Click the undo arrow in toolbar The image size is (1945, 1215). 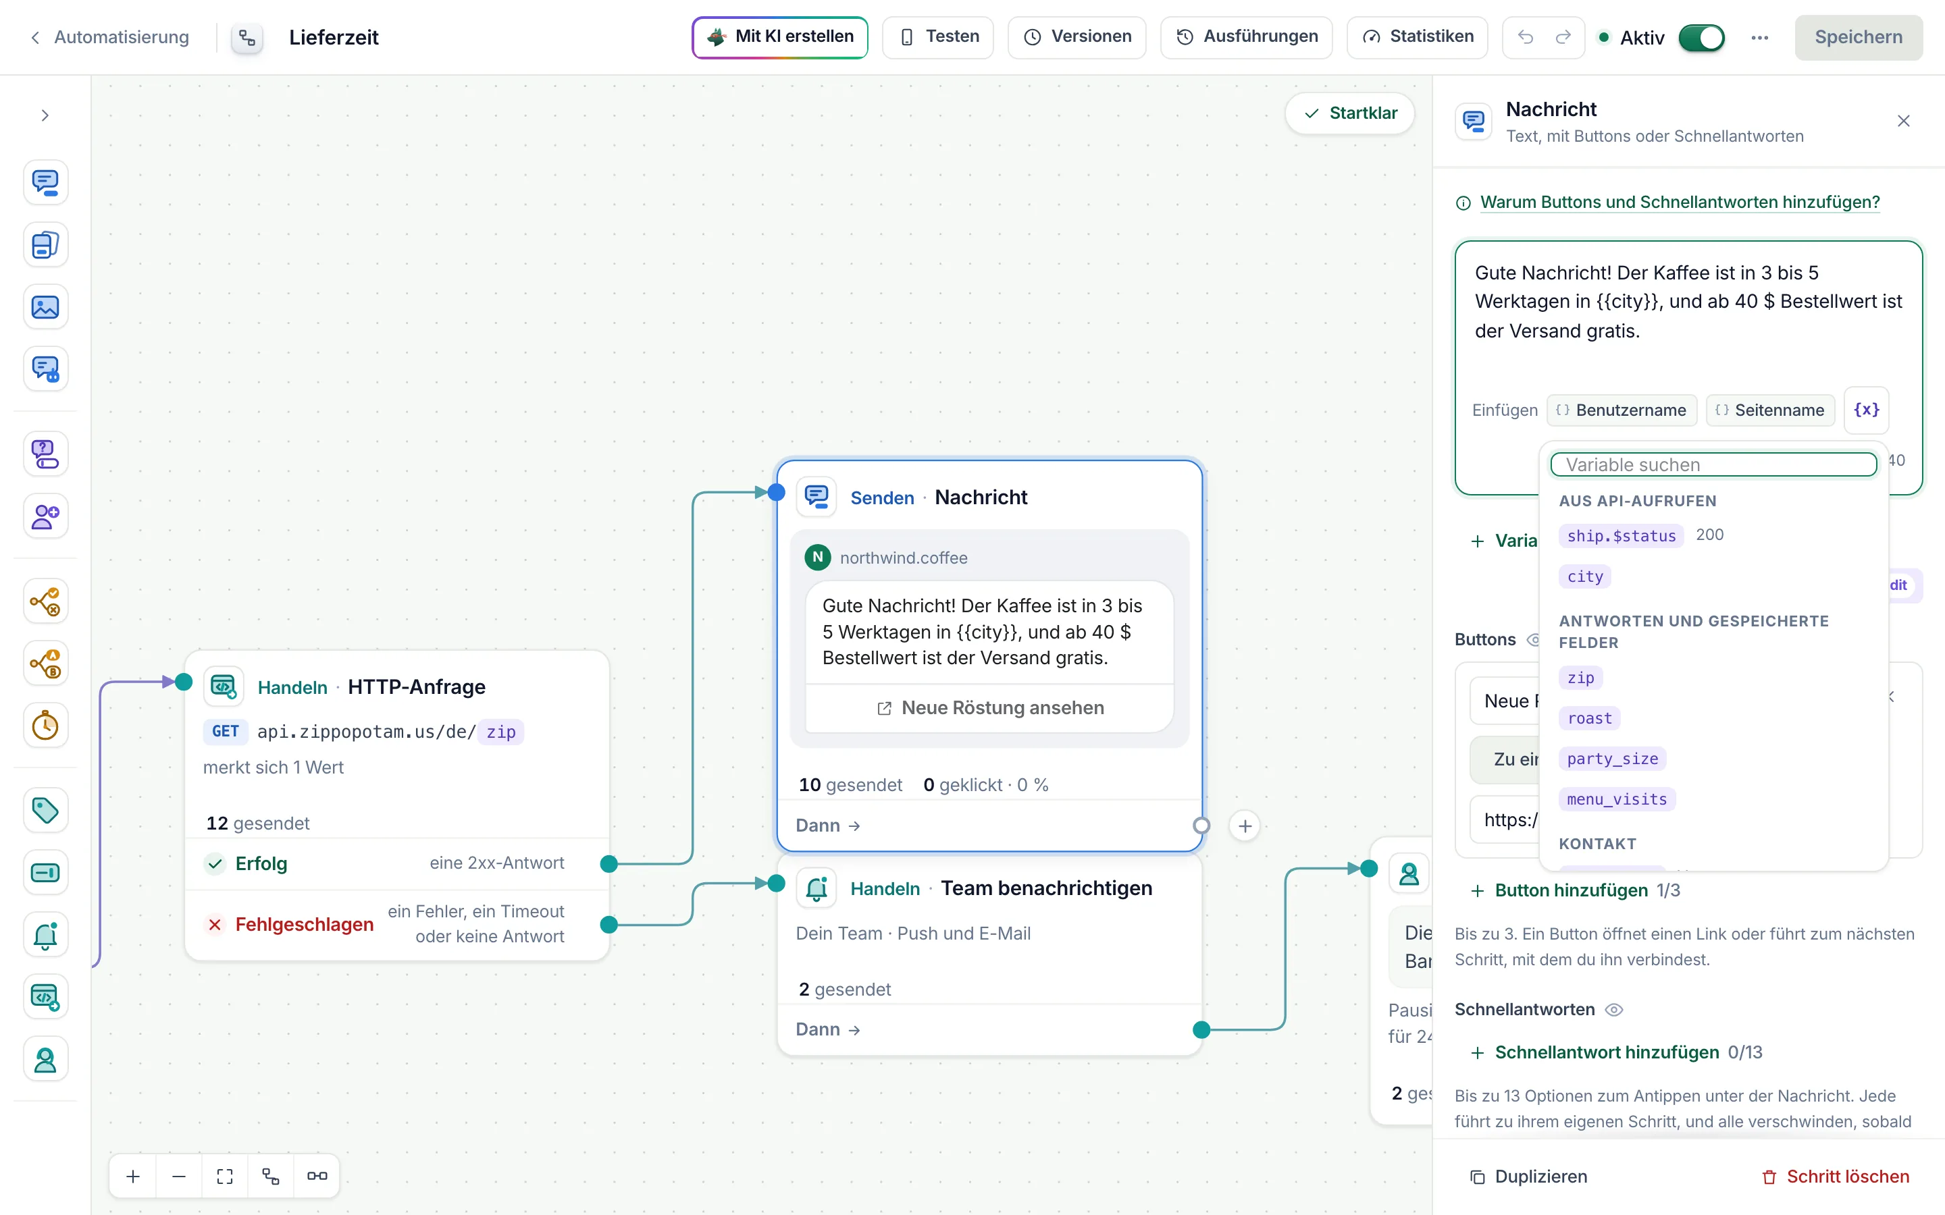coord(1526,37)
